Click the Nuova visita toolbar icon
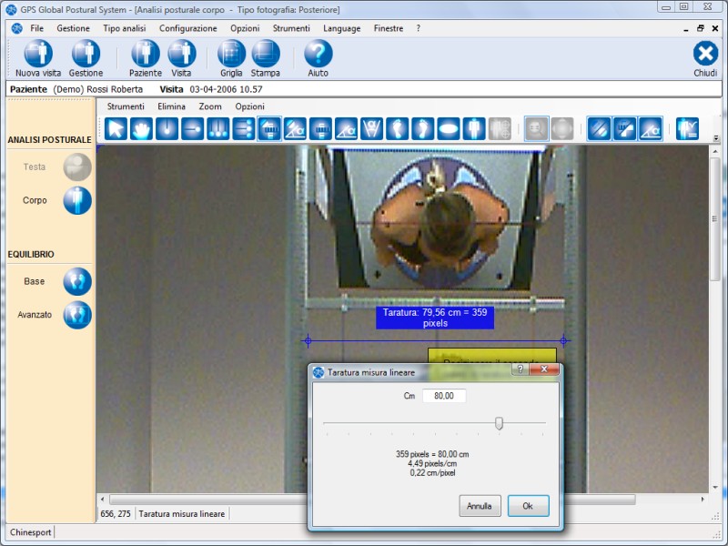Image resolution: width=728 pixels, height=546 pixels. tap(37, 55)
